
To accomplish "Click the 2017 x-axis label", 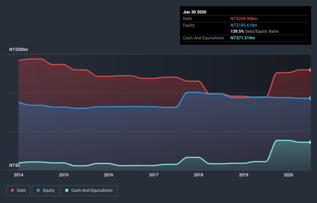I will (x=154, y=175).
